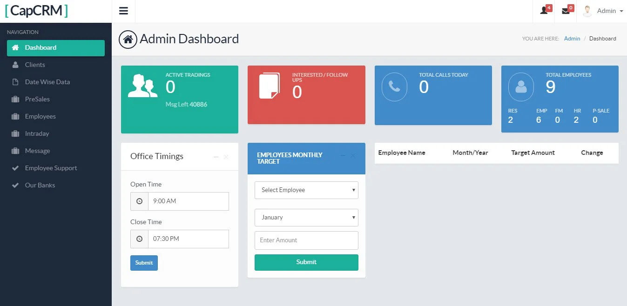Click the Intraday briefcase icon

[x=15, y=133]
